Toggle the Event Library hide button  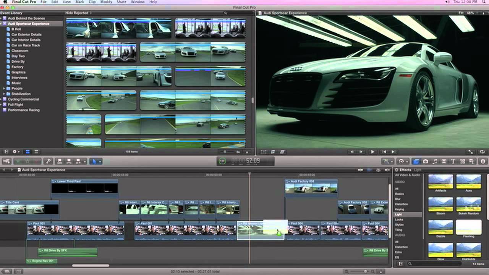pyautogui.click(x=6, y=152)
